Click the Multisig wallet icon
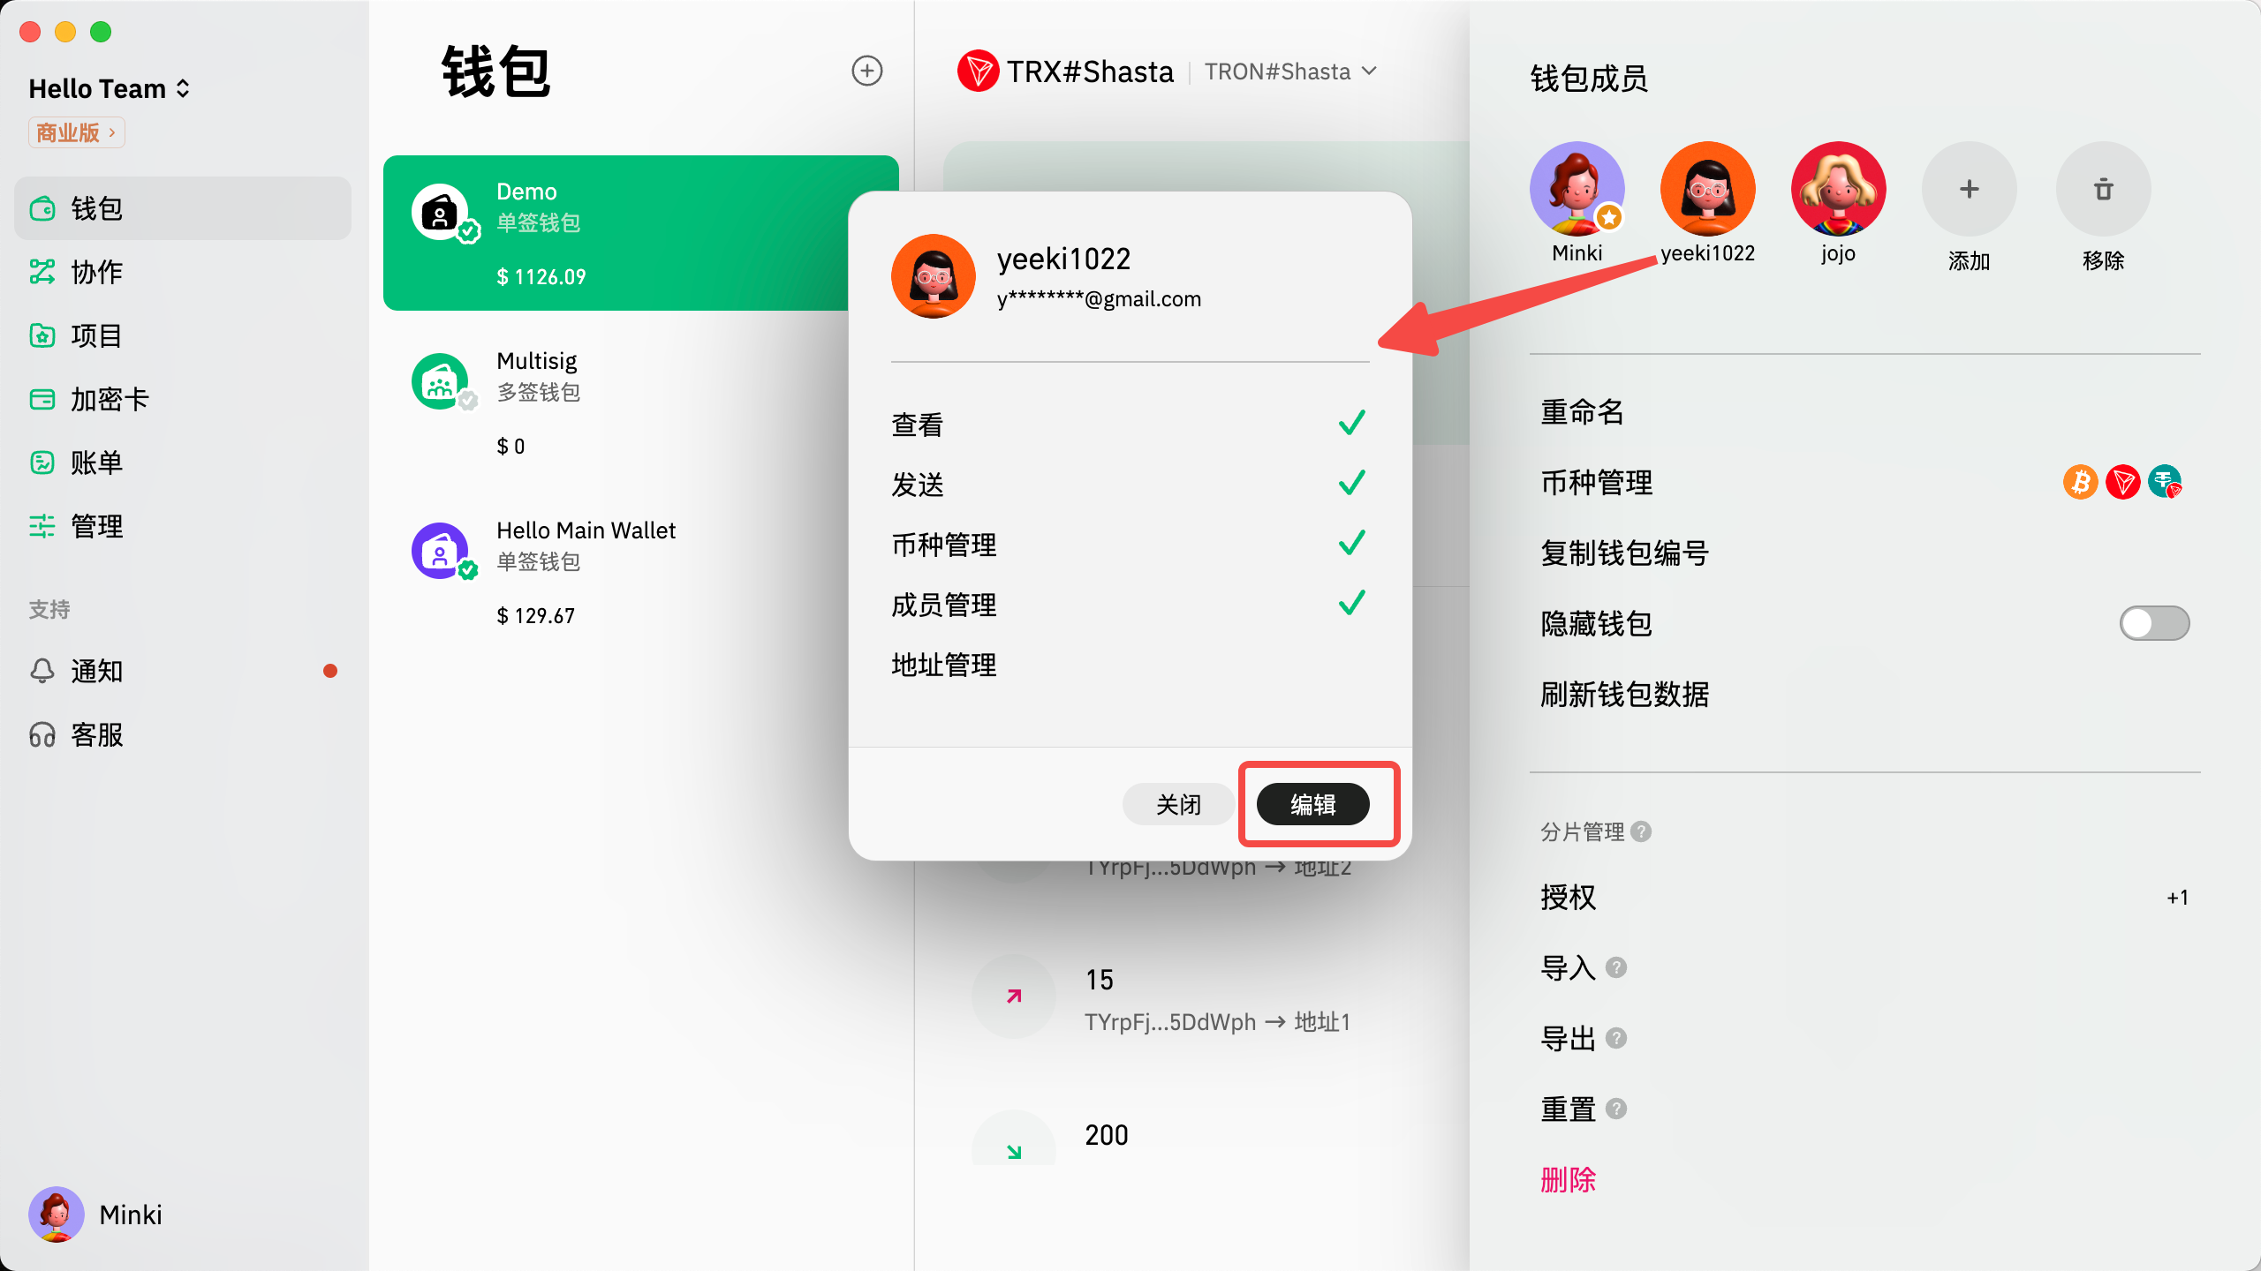Screen dimensions: 2261x1271 (x=440, y=381)
